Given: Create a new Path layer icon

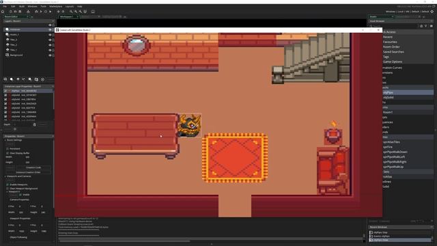Looking at the screenshot, I should click(23, 79).
